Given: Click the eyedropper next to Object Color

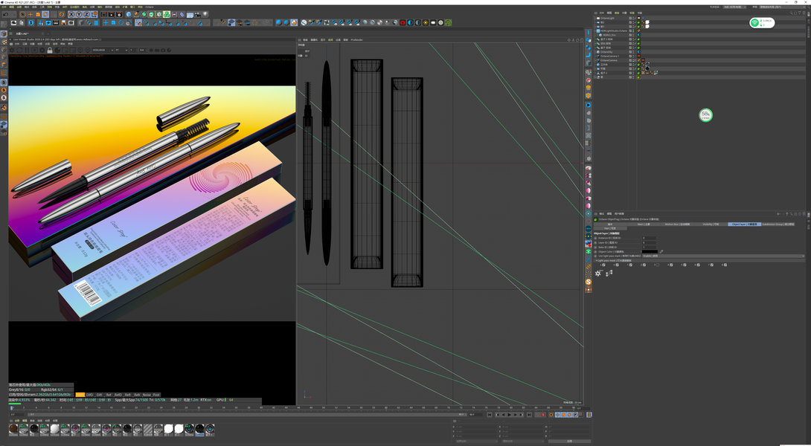Looking at the screenshot, I should (661, 251).
